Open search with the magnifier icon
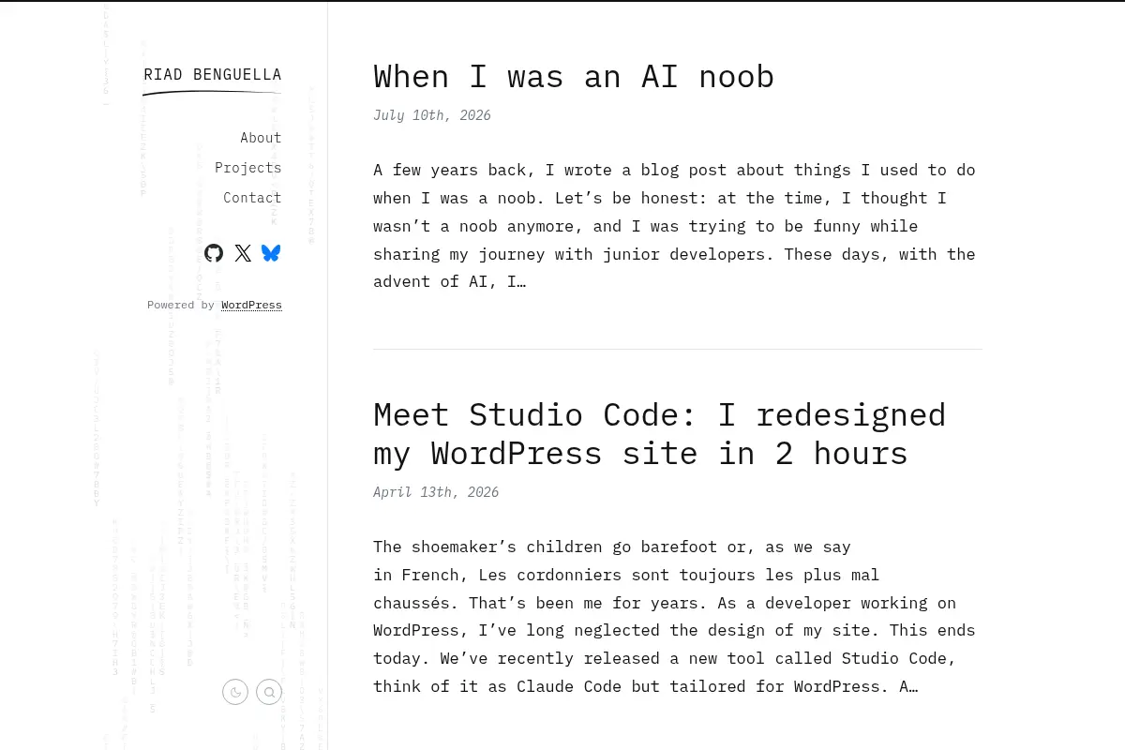 (269, 693)
